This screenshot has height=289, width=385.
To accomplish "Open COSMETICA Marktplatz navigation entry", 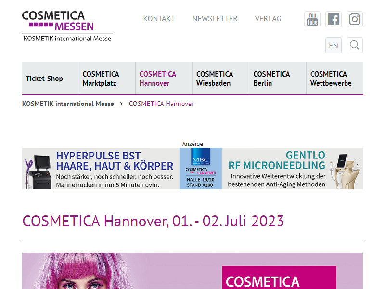I will [101, 78].
